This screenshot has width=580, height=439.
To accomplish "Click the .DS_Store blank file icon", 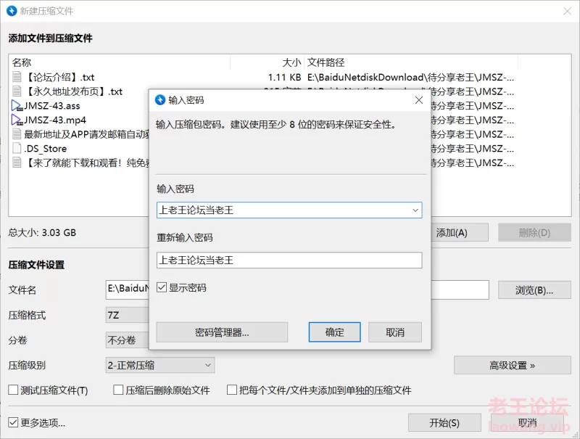I will [x=17, y=149].
